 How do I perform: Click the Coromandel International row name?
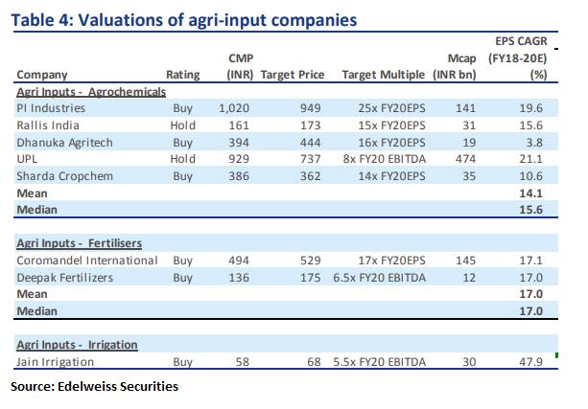pyautogui.click(x=87, y=261)
